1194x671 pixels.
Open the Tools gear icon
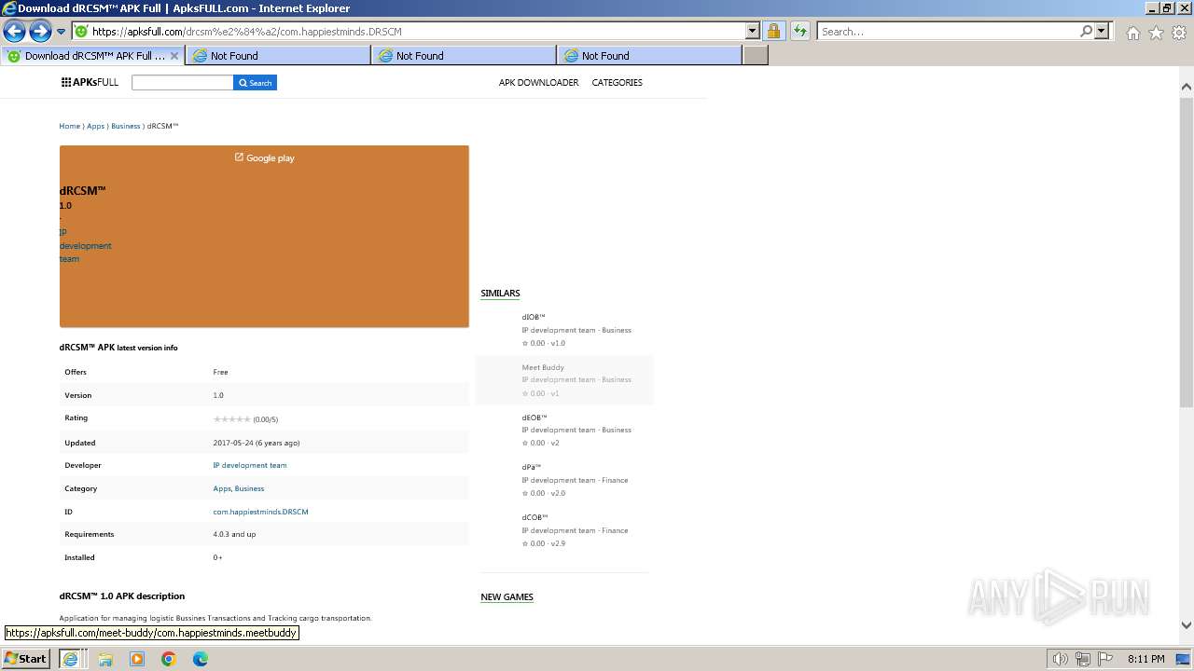tap(1179, 33)
